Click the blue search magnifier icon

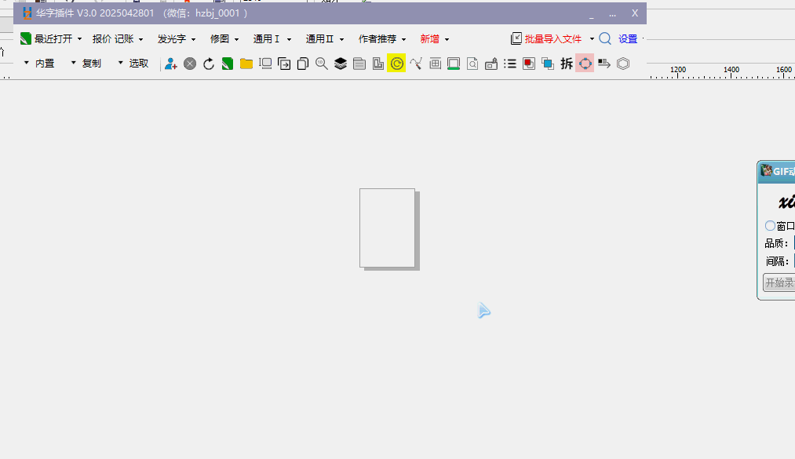[x=605, y=39]
